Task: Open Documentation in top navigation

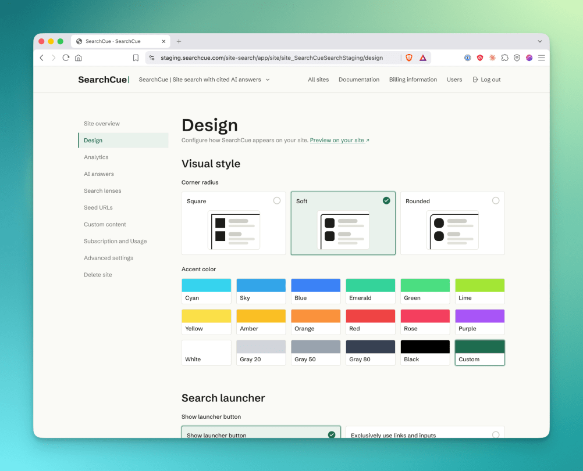Action: [x=359, y=80]
